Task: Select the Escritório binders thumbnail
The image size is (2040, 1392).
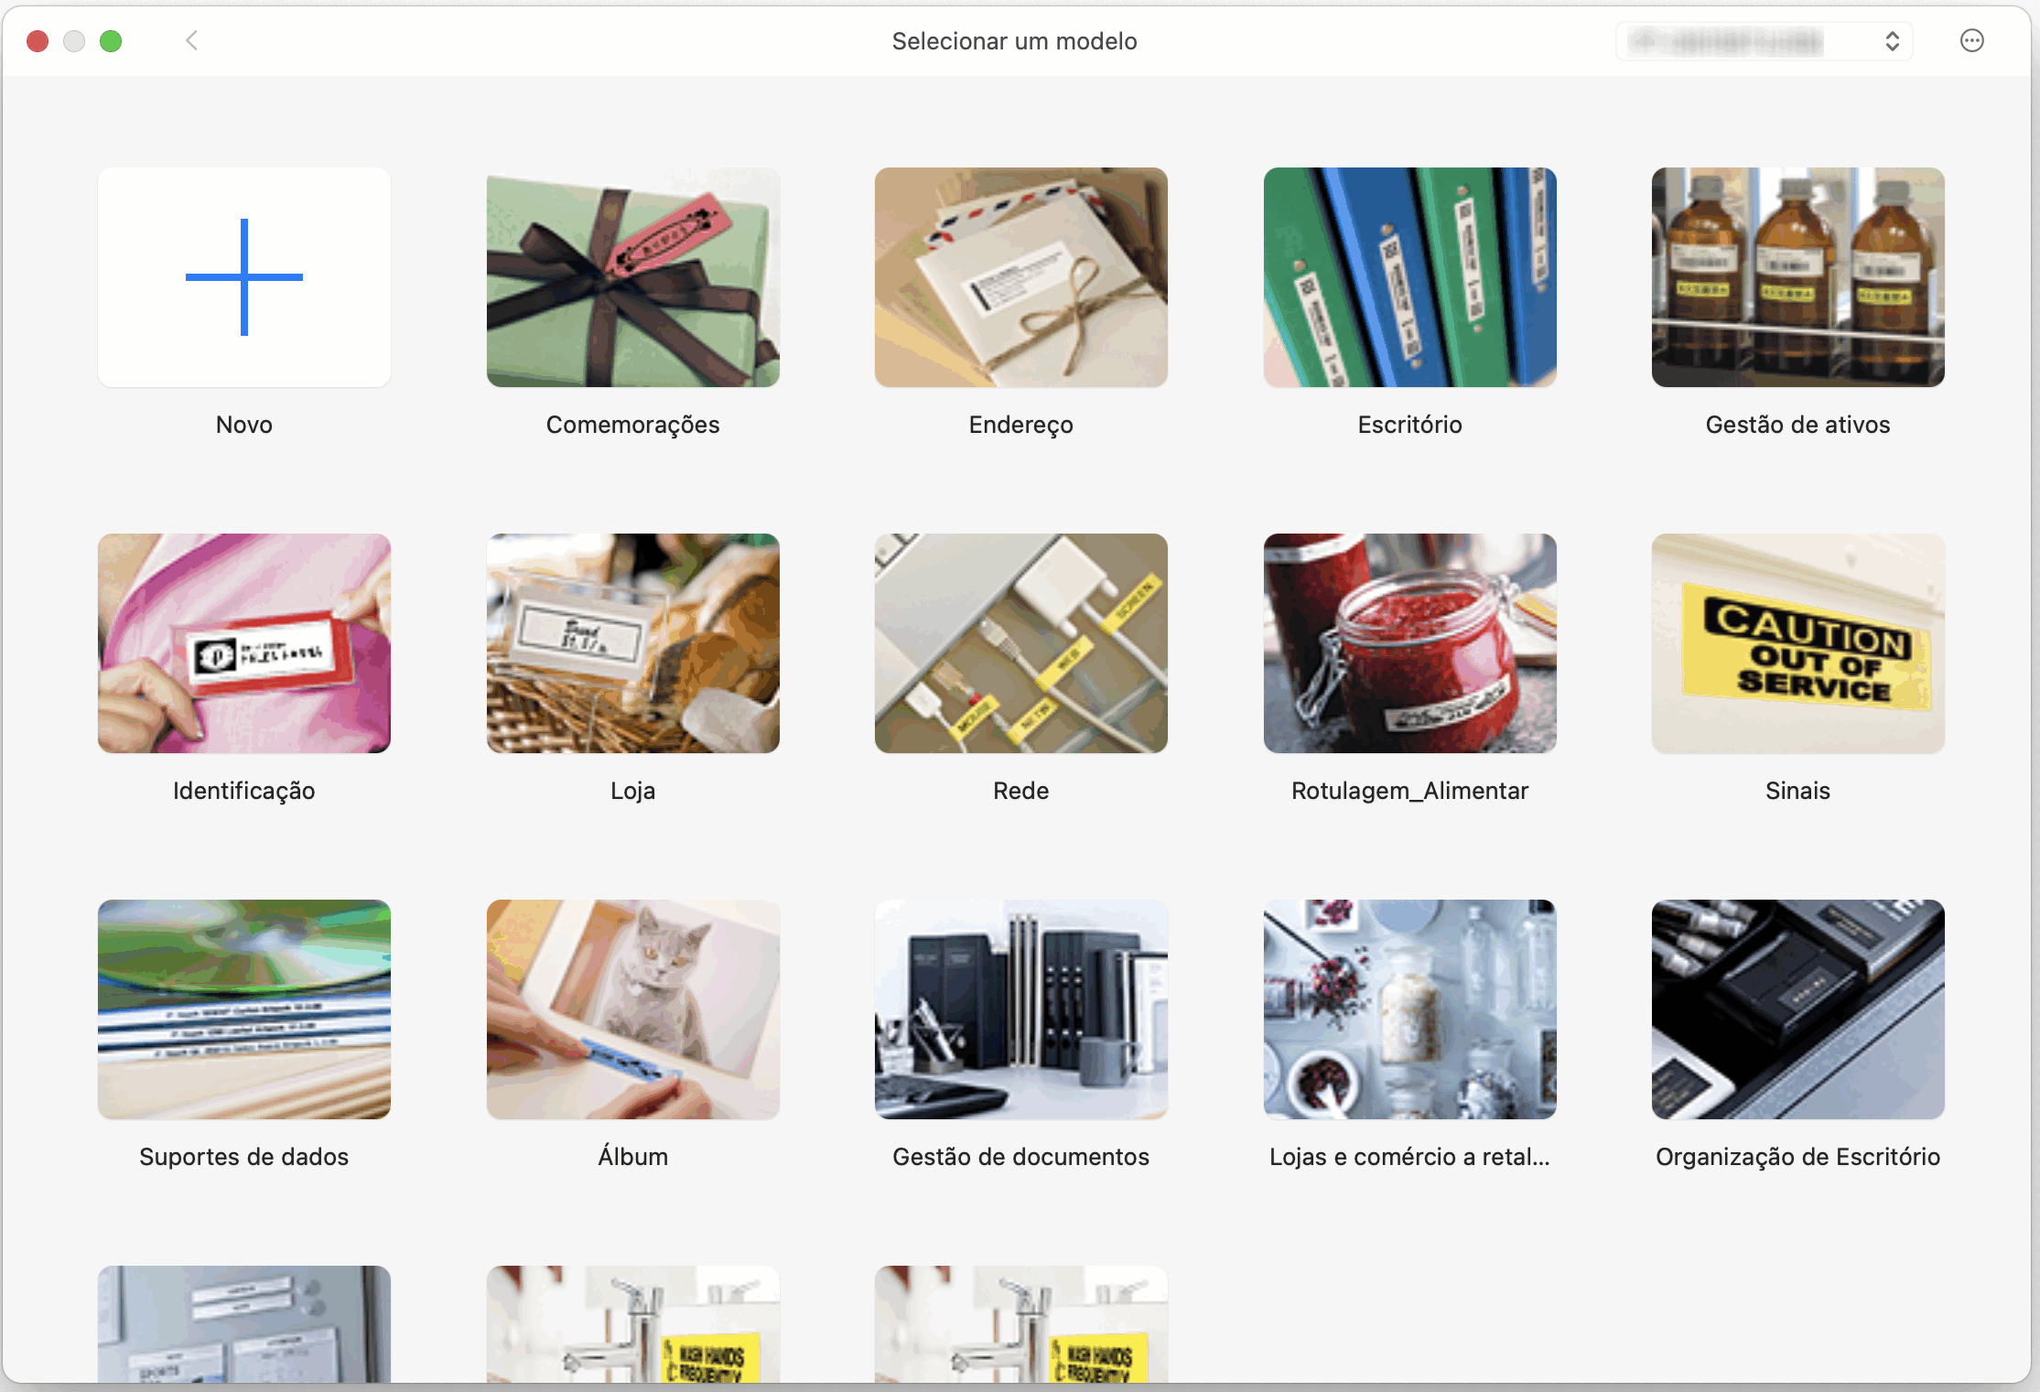Action: click(1410, 277)
